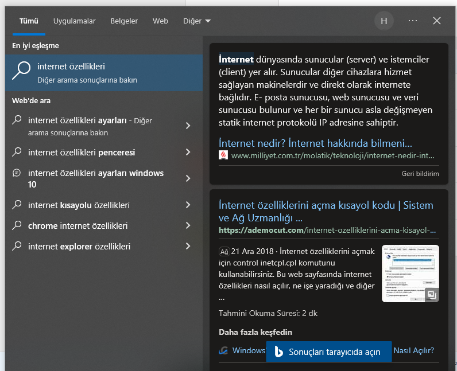This screenshot has width=457, height=371.
Task: Open the 'Nasıl Açılır?' link
Action: [413, 350]
